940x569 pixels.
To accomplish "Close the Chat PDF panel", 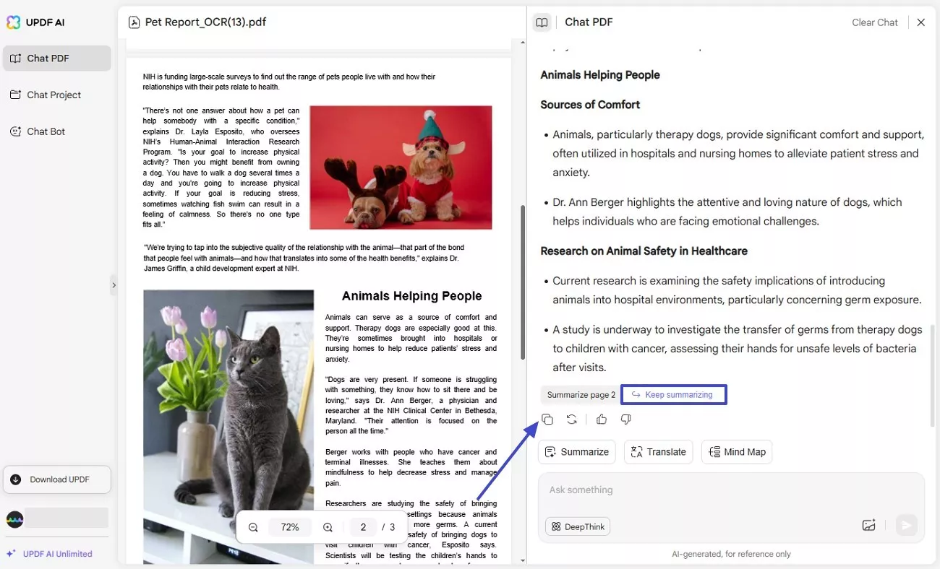I will tap(920, 22).
